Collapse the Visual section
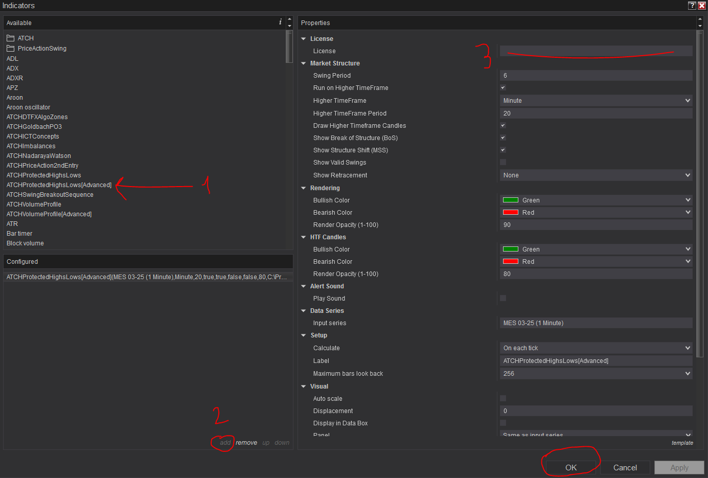Image resolution: width=708 pixels, height=478 pixels. [304, 386]
